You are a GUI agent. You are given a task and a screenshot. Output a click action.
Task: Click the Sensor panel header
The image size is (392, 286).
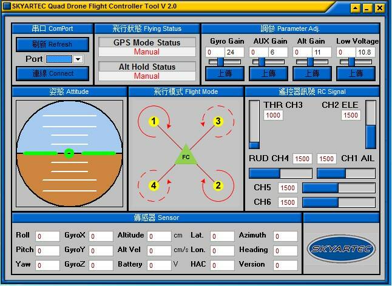pos(157,218)
